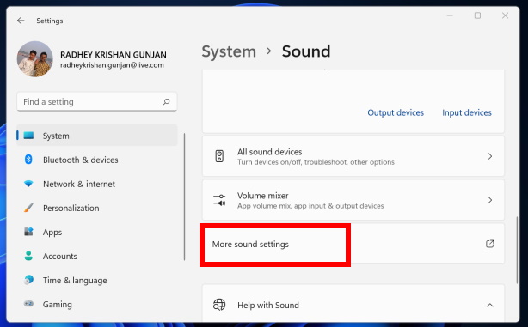Click the sidebar navigation scrollbar

click(x=184, y=197)
